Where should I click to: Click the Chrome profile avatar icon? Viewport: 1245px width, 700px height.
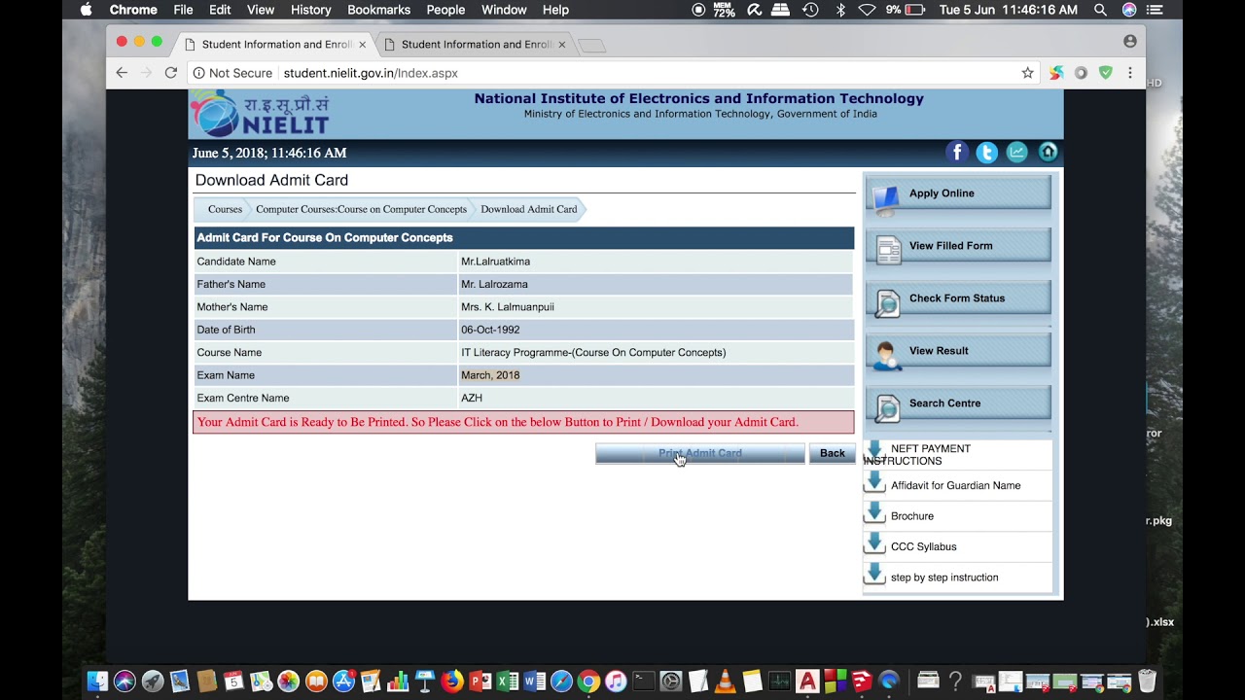pos(1129,42)
